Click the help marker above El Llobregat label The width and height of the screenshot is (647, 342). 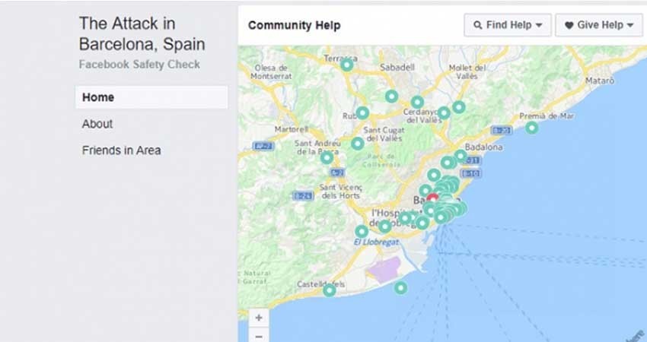coord(362,231)
